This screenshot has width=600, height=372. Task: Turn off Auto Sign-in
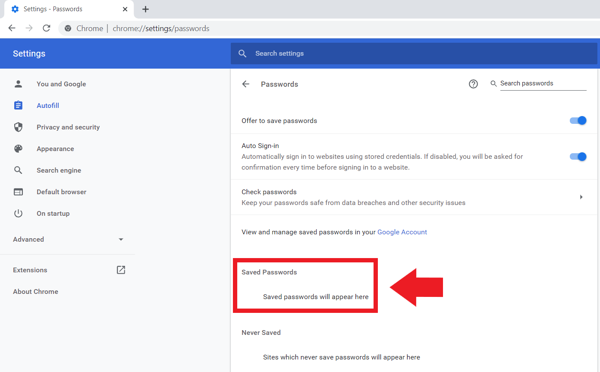pyautogui.click(x=578, y=156)
